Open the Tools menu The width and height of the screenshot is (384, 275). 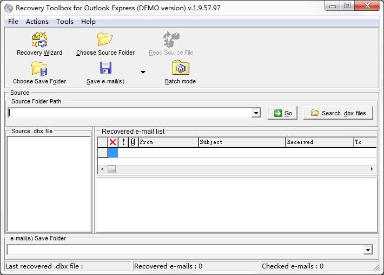[65, 22]
